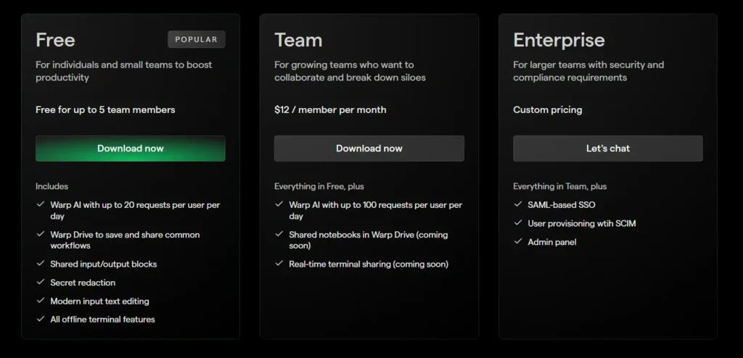Click the Enterprise plan heading

(x=559, y=39)
